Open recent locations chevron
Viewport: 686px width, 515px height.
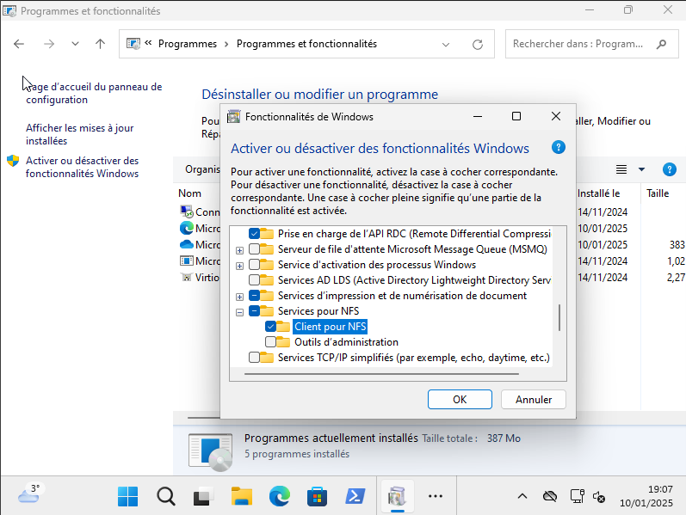(75, 44)
